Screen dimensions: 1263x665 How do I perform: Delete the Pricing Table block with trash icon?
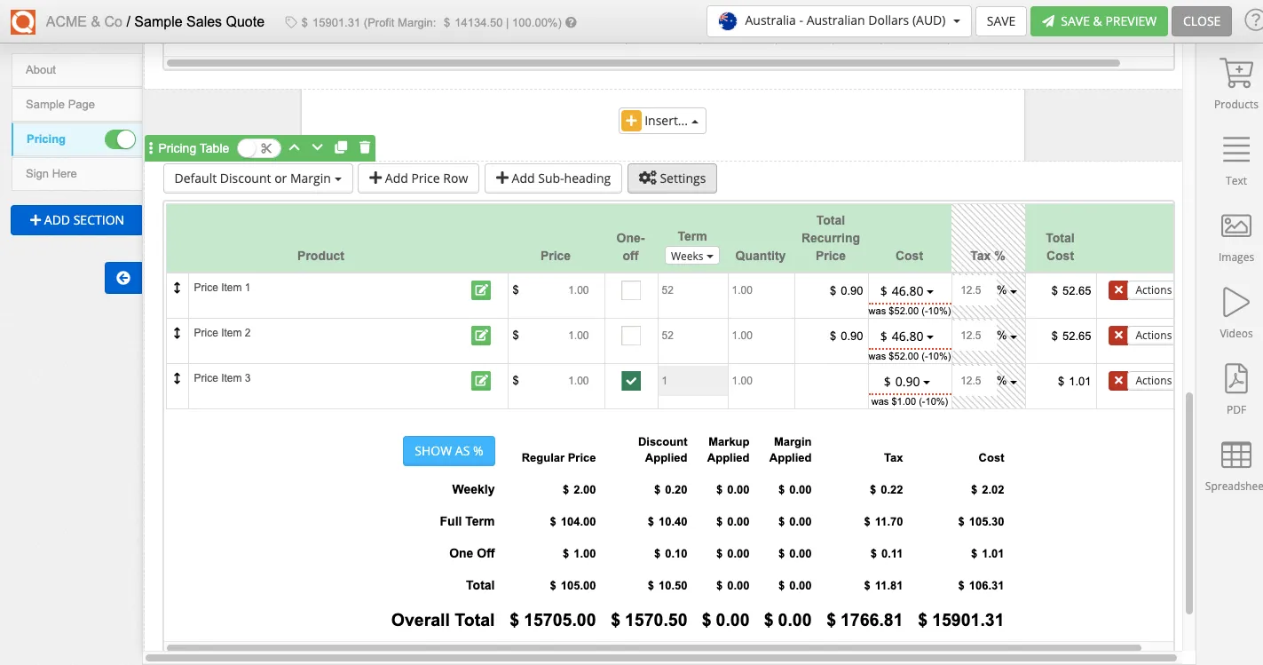click(364, 147)
